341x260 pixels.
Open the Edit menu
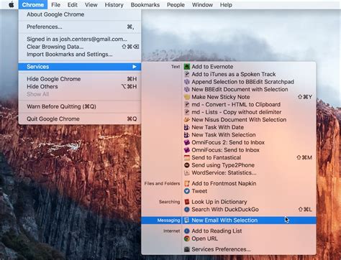72,5
